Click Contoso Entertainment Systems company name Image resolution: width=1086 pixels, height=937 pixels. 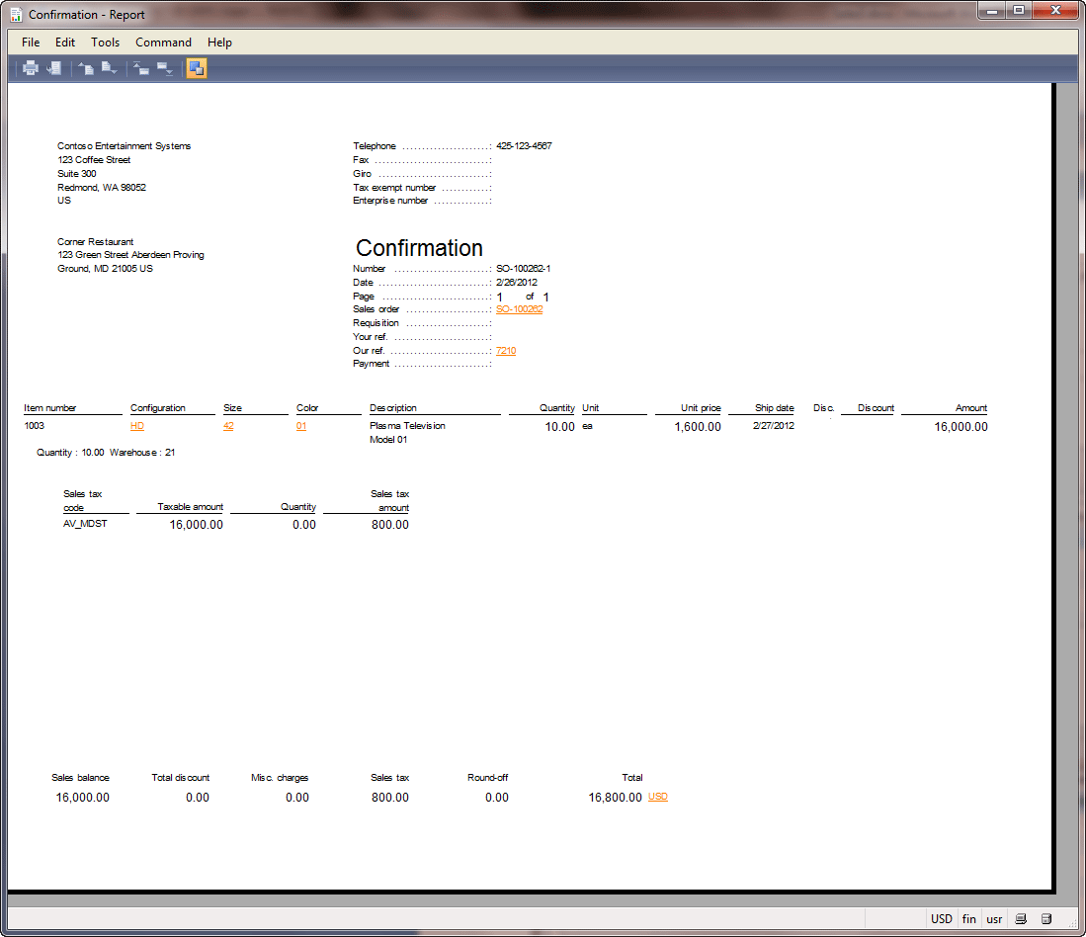(124, 146)
